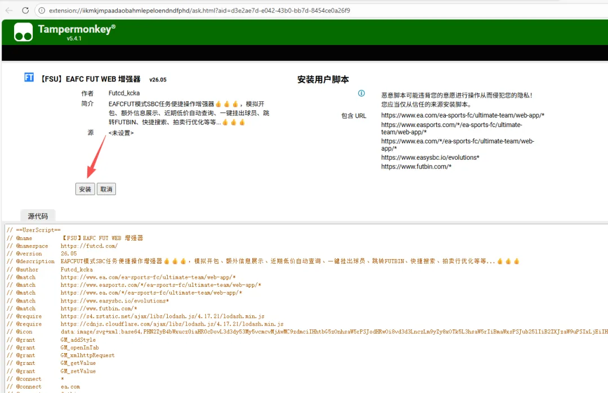Screen dimensions: 608x393
Task: Click the @description line in source code
Action: point(263,261)
